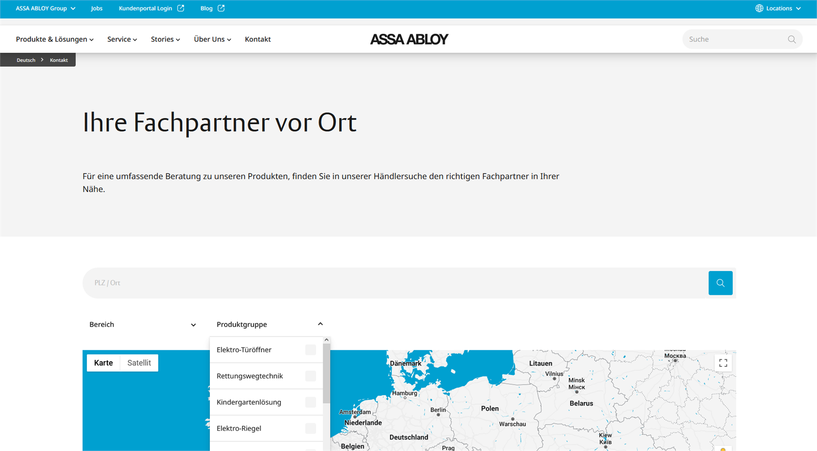Image resolution: width=817 pixels, height=451 pixels.
Task: Switch the map to Satellit view
Action: coord(139,363)
